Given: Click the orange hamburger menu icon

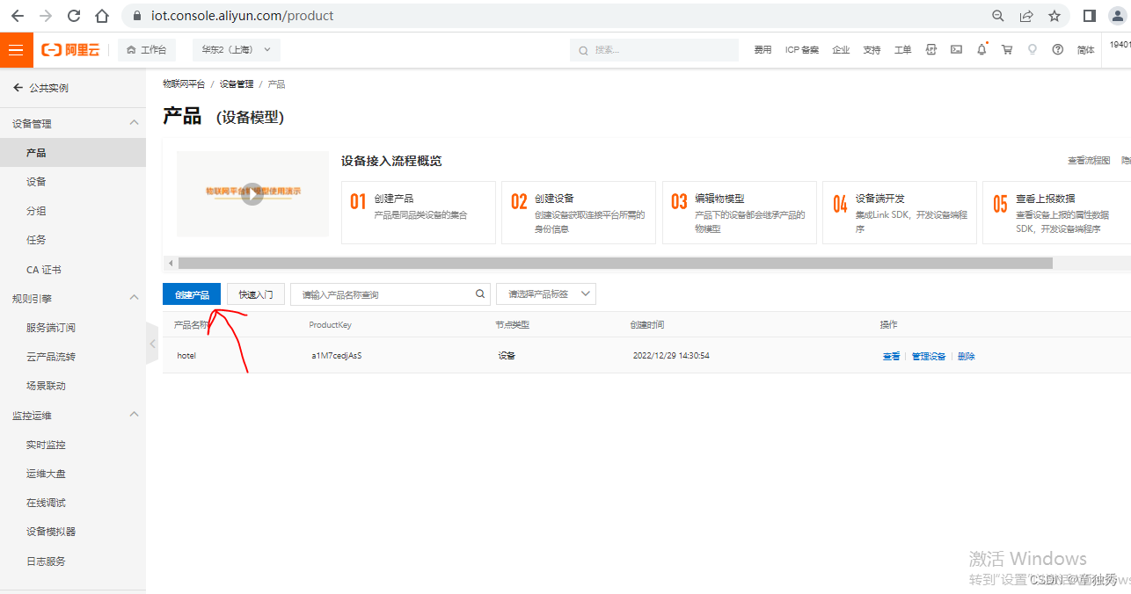Looking at the screenshot, I should coord(15,50).
